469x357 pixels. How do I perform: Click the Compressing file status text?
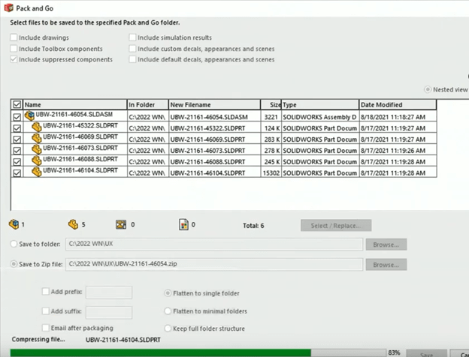[x=38, y=340]
